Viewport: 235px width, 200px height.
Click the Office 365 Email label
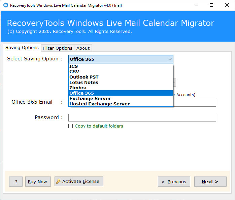[37, 102]
